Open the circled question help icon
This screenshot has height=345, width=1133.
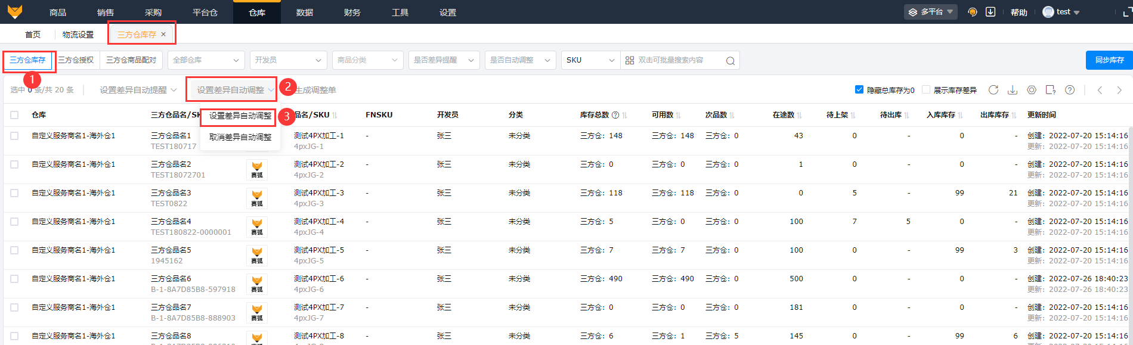pos(1070,90)
